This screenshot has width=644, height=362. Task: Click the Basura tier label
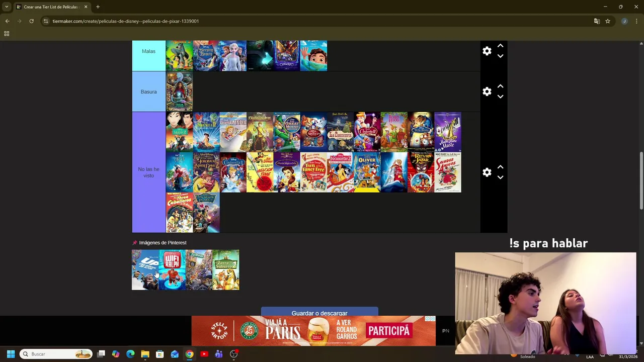pos(148,92)
